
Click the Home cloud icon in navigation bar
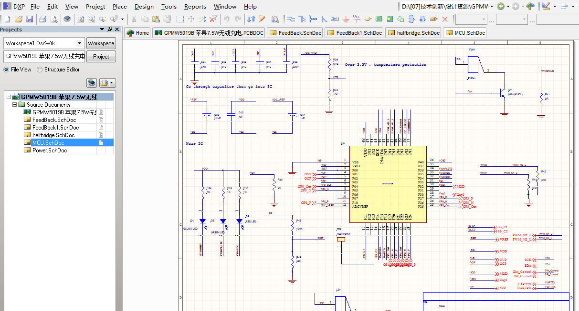pos(530,7)
